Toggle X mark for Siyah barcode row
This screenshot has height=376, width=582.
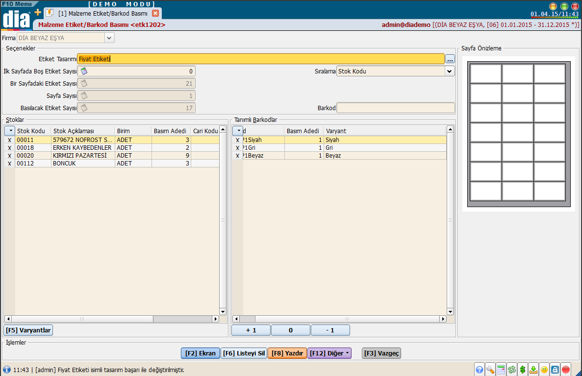click(x=237, y=140)
